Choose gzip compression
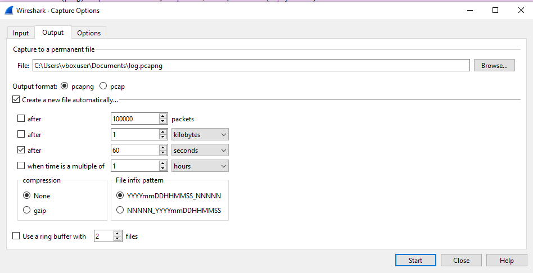Viewport: 533px width, 273px height. tap(27, 210)
